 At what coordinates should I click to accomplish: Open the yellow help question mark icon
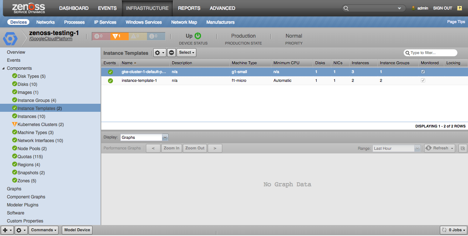coord(460,8)
